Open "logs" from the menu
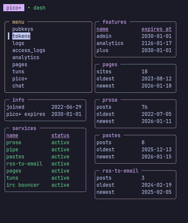188x223 pixels. 18,43
